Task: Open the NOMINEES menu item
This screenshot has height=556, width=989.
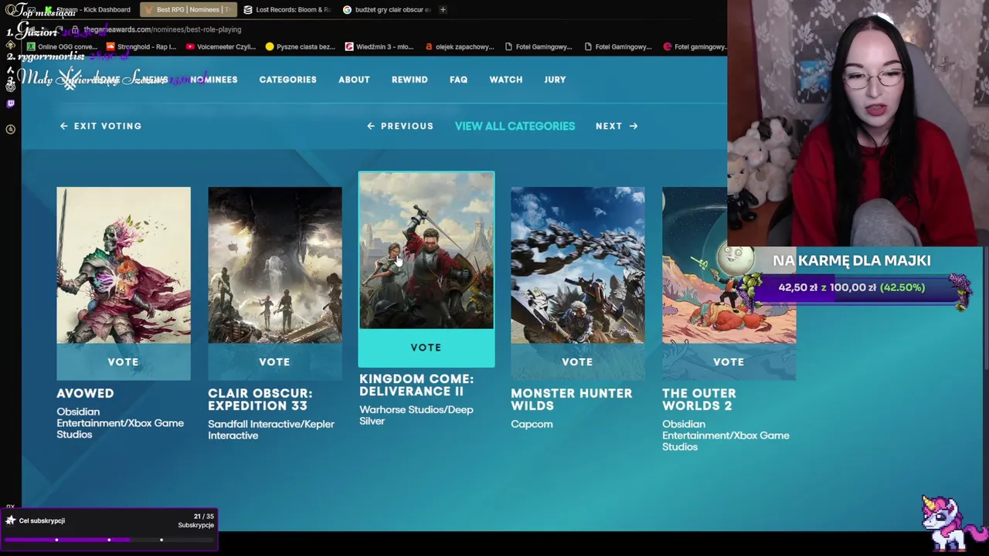Action: click(x=214, y=80)
